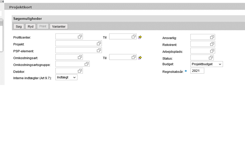Open value help icon for Status field
The width and height of the screenshot is (245, 161).
pyautogui.click(x=211, y=58)
